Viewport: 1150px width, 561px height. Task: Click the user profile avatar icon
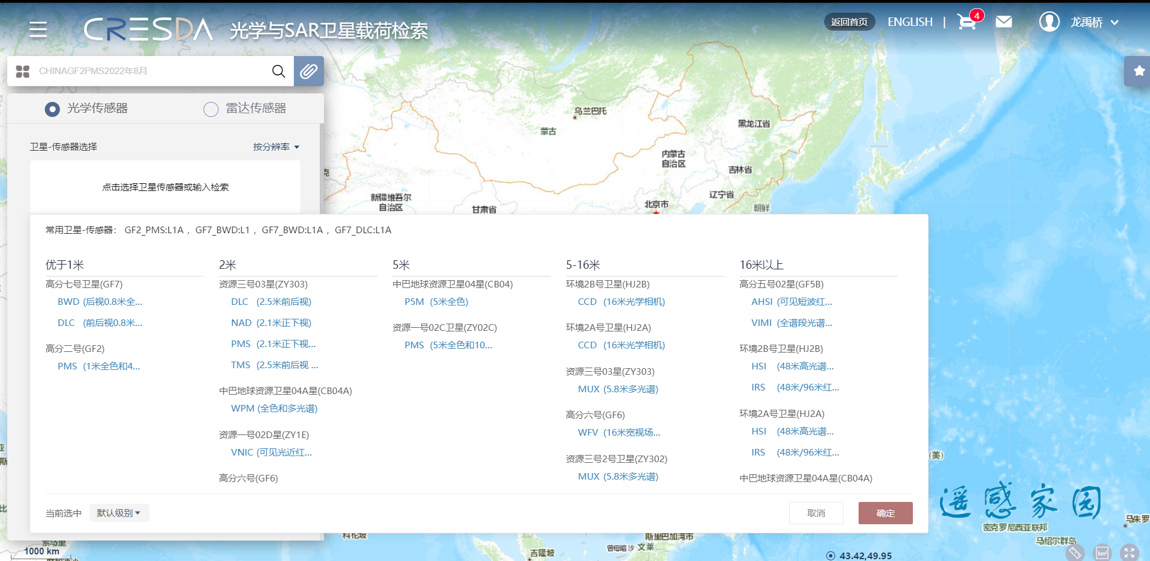1049,22
